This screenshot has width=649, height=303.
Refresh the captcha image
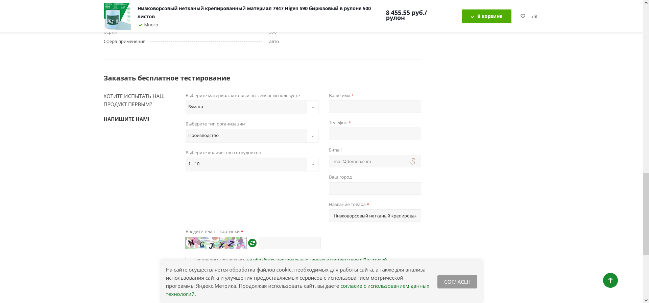253,243
